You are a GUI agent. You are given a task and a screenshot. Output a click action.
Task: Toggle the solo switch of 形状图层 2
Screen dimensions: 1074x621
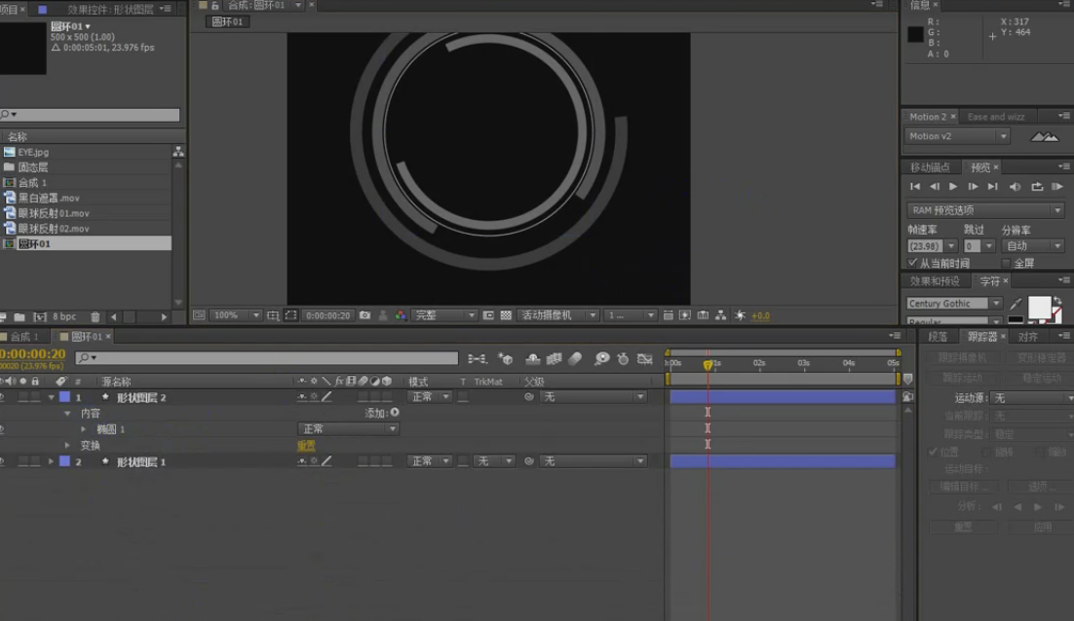point(23,397)
